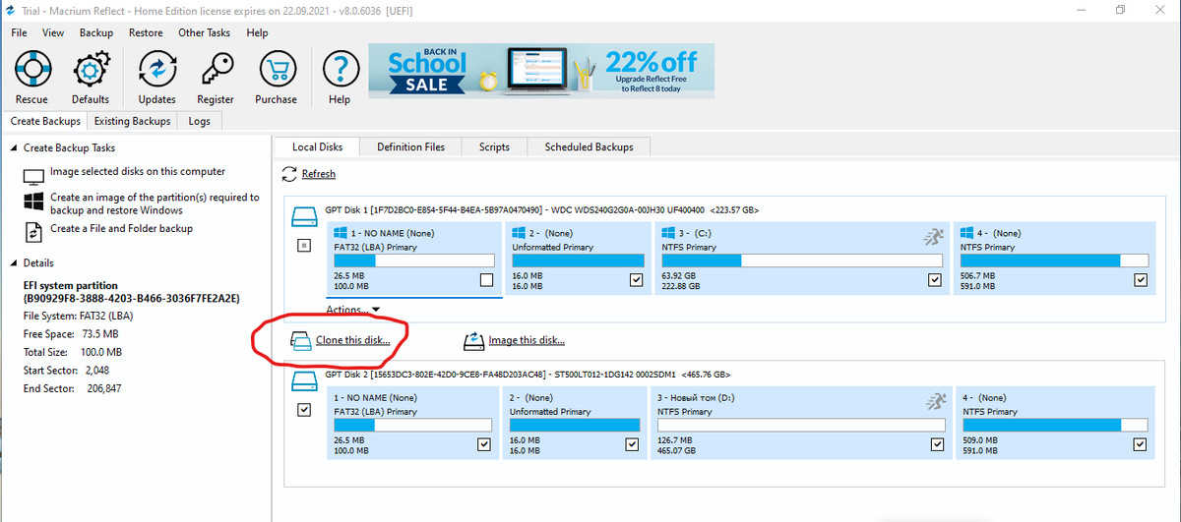This screenshot has width=1181, height=522.
Task: Open the Rescue media tool
Action: [x=31, y=70]
